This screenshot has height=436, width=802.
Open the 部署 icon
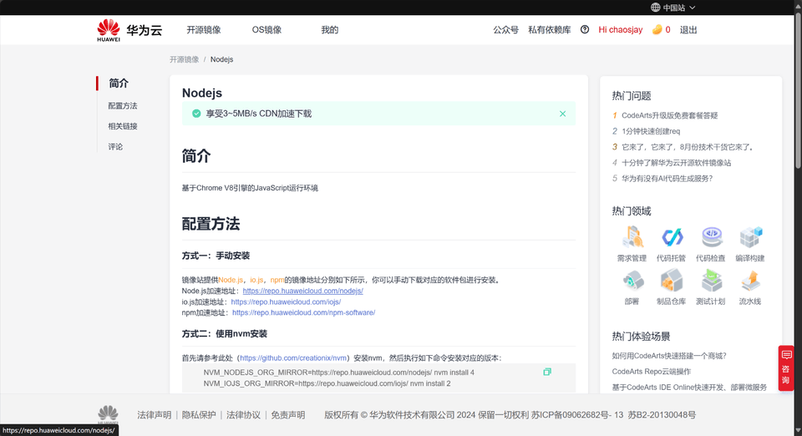pyautogui.click(x=632, y=280)
